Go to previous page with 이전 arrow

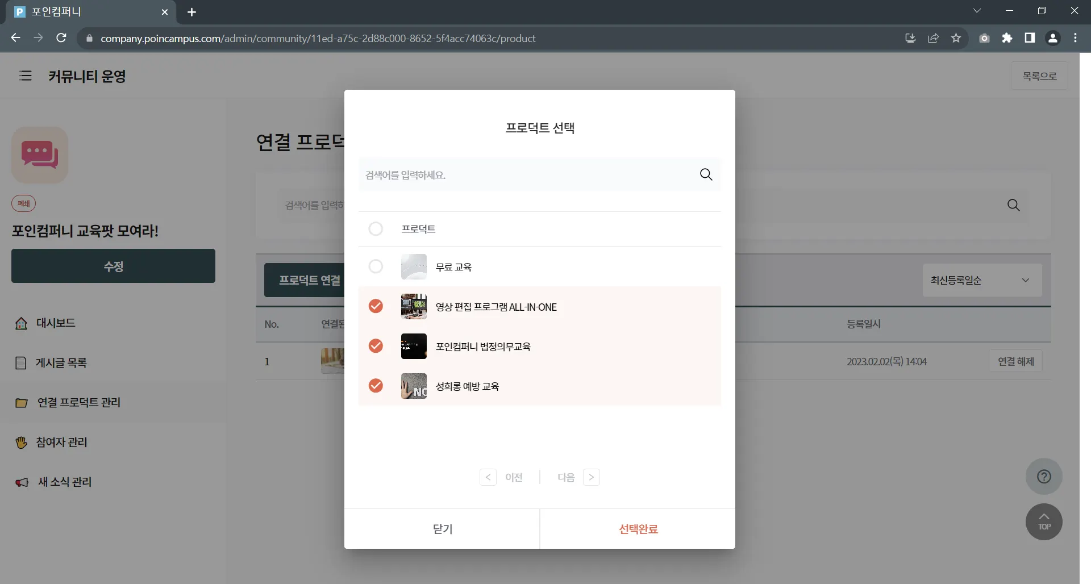click(x=488, y=477)
